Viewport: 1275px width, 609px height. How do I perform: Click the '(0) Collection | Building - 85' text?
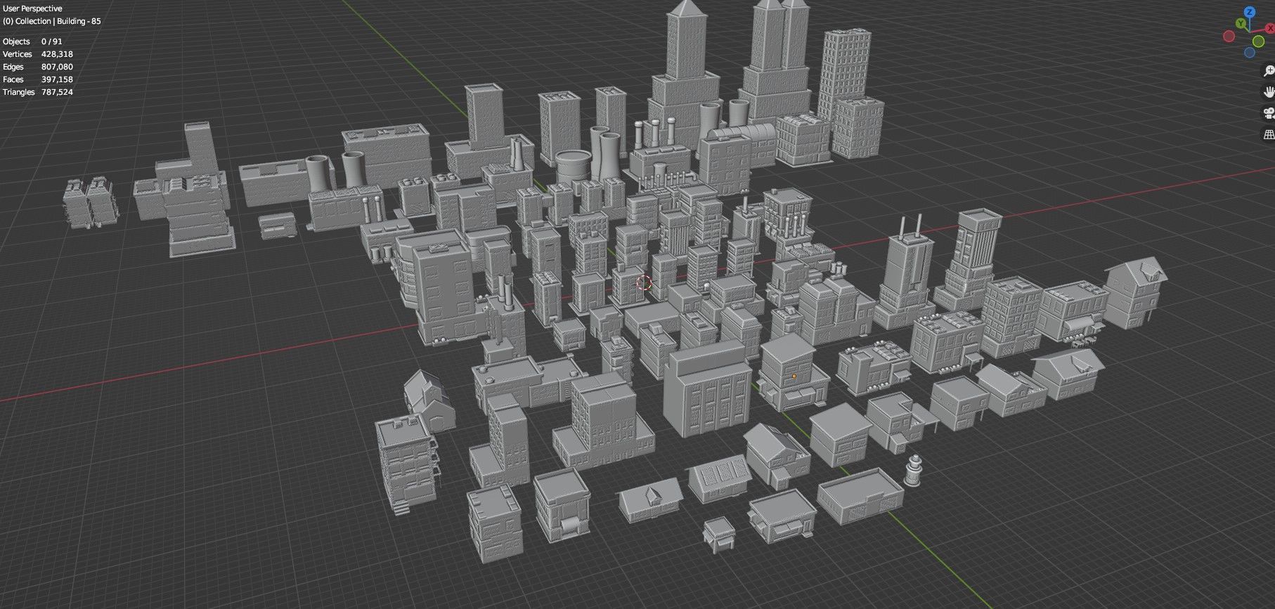click(52, 21)
